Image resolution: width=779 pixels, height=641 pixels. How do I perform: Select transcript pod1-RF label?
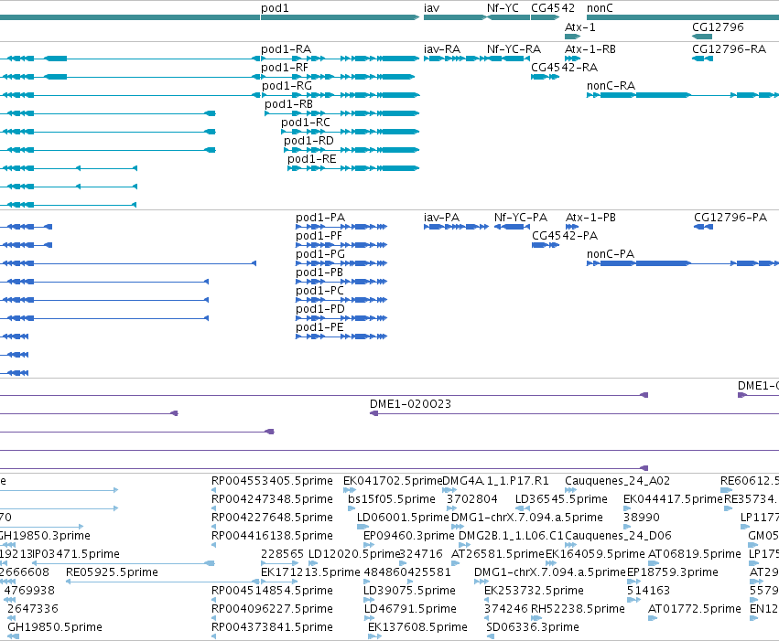point(285,68)
